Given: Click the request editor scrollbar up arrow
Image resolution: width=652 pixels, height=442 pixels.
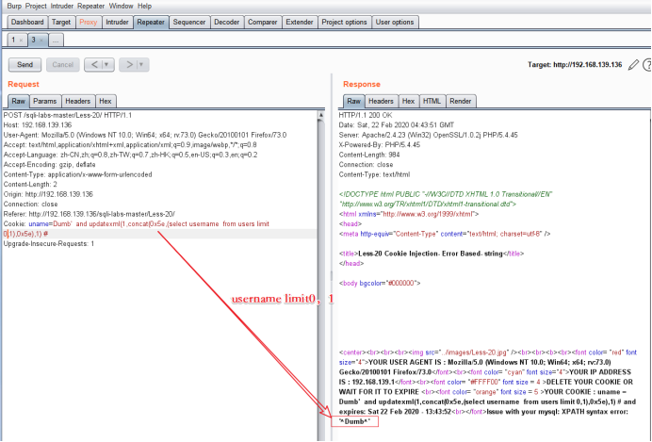Looking at the screenshot, I should pyautogui.click(x=320, y=115).
